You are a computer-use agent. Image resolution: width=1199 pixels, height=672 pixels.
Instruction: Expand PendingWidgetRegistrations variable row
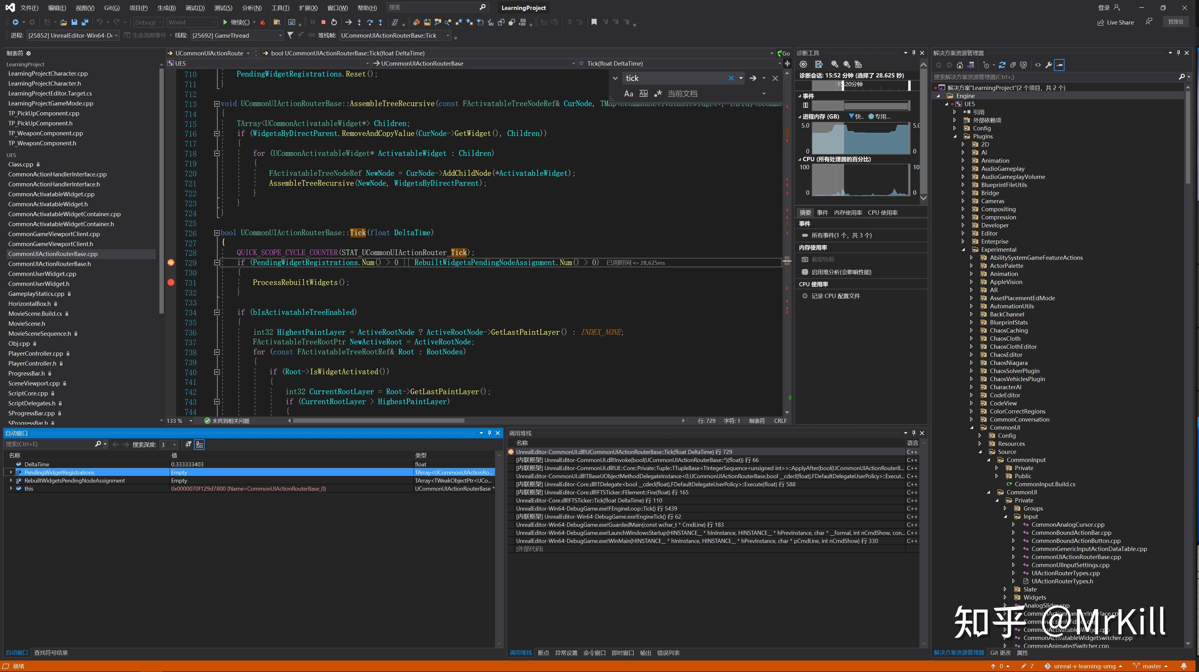coord(11,473)
